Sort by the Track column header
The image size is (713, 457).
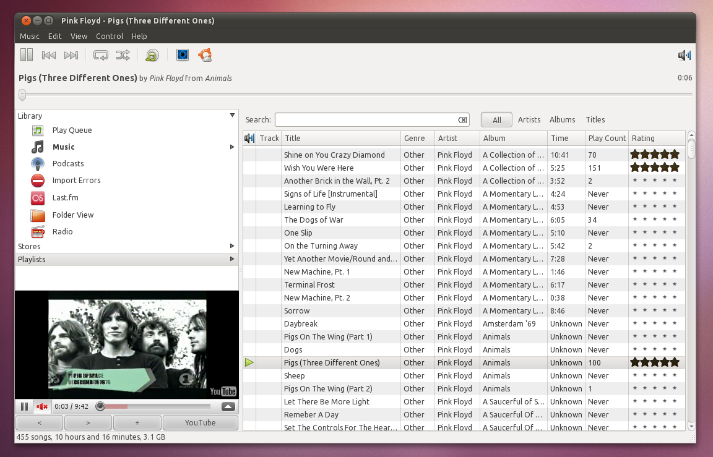coord(269,138)
